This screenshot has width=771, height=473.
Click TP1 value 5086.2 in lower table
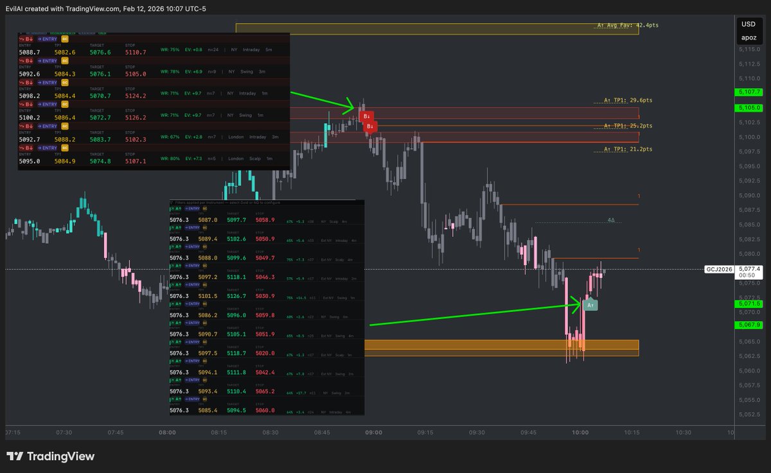tap(208, 315)
